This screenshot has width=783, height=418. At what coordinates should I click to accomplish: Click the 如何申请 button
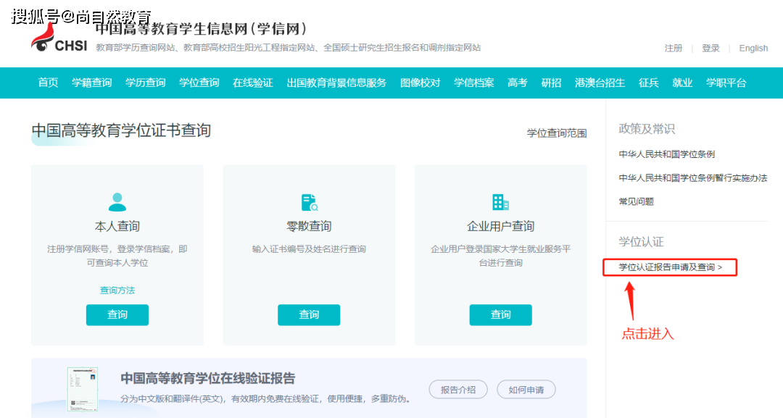click(526, 390)
